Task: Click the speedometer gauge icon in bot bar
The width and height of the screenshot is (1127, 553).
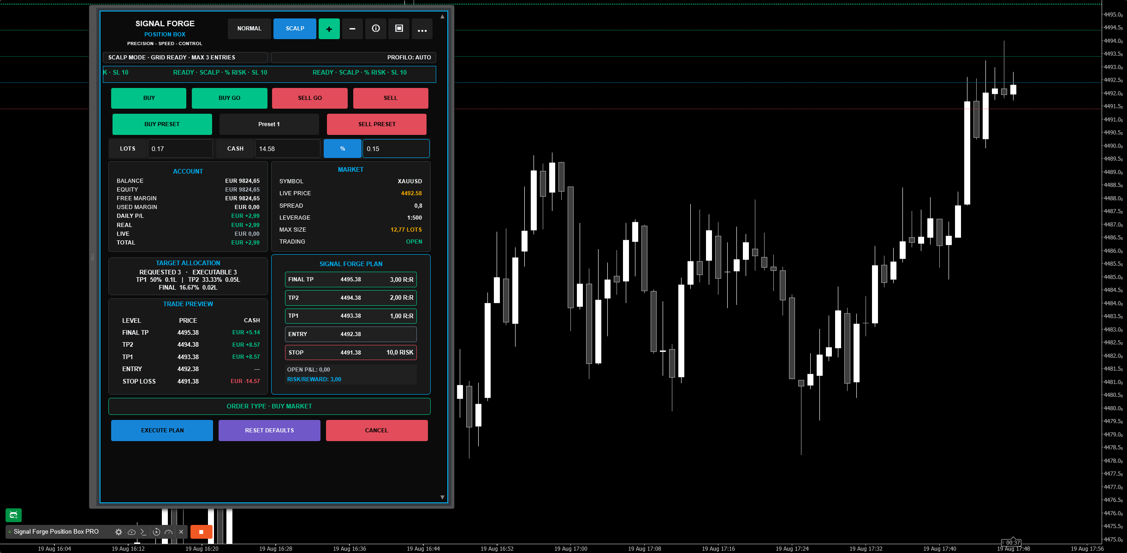Action: click(x=168, y=532)
